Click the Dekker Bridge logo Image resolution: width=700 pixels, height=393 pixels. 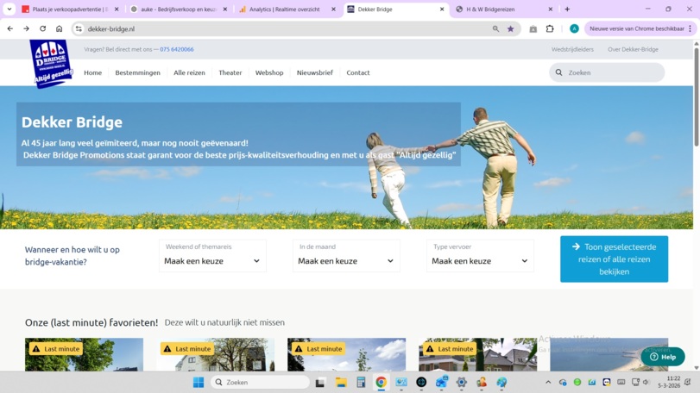tap(51, 64)
